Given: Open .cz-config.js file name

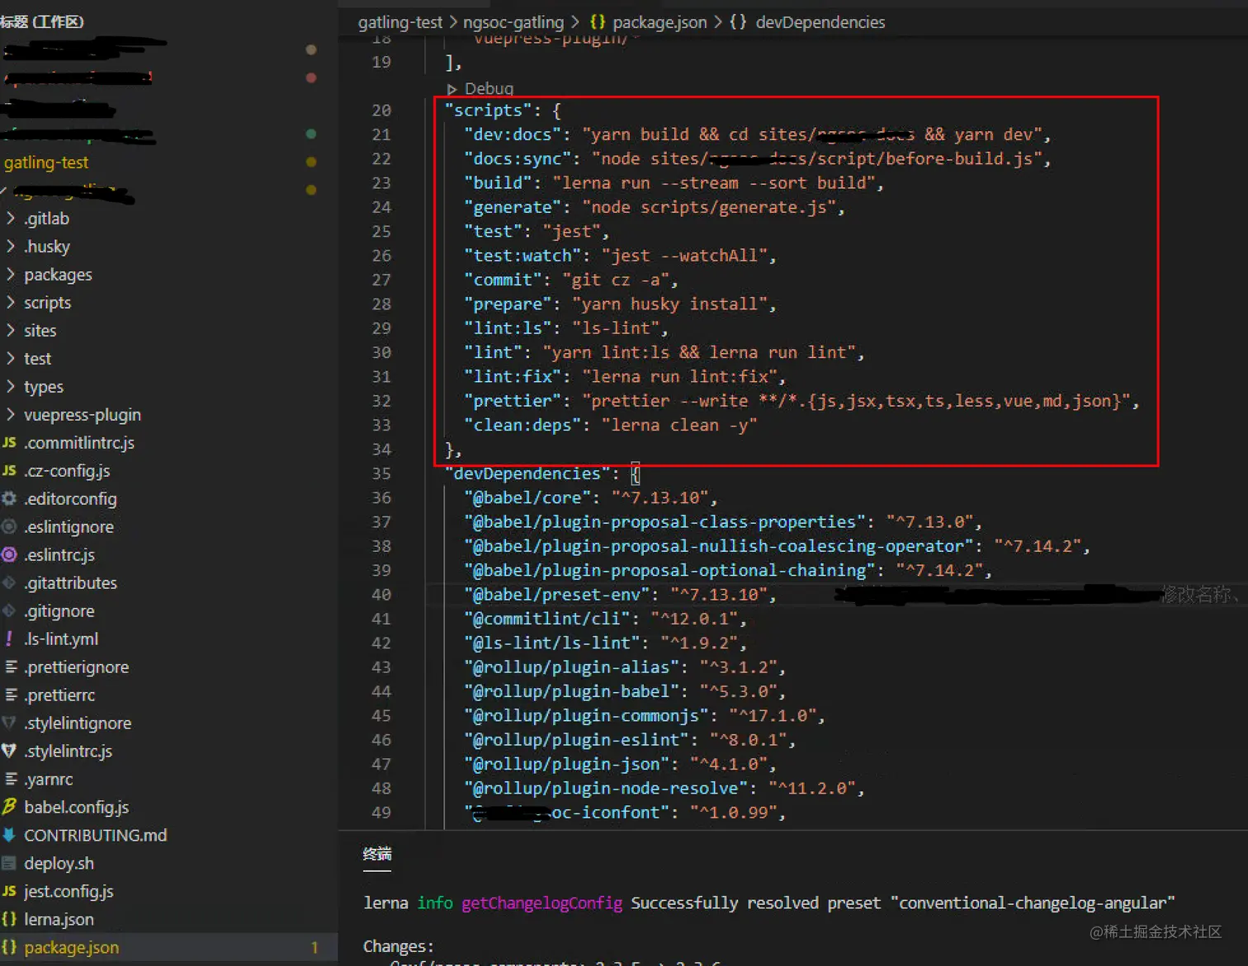Looking at the screenshot, I should [x=67, y=471].
